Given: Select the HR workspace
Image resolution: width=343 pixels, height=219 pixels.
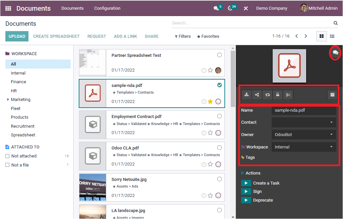Looking at the screenshot, I should [x=14, y=91].
